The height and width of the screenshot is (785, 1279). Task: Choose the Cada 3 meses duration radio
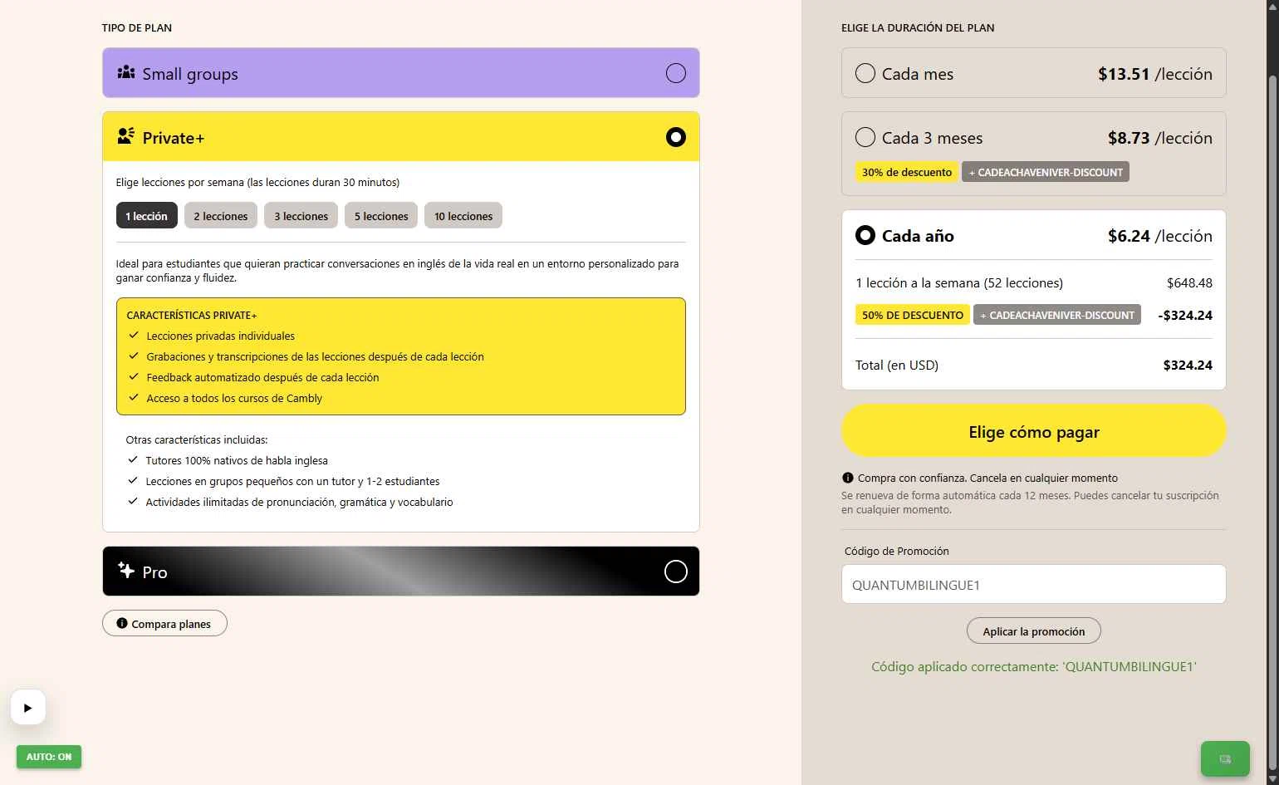coord(865,137)
